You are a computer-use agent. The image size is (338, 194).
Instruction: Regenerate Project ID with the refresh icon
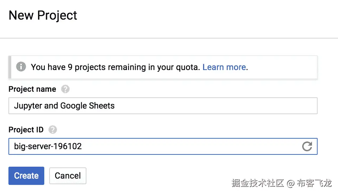pos(307,146)
